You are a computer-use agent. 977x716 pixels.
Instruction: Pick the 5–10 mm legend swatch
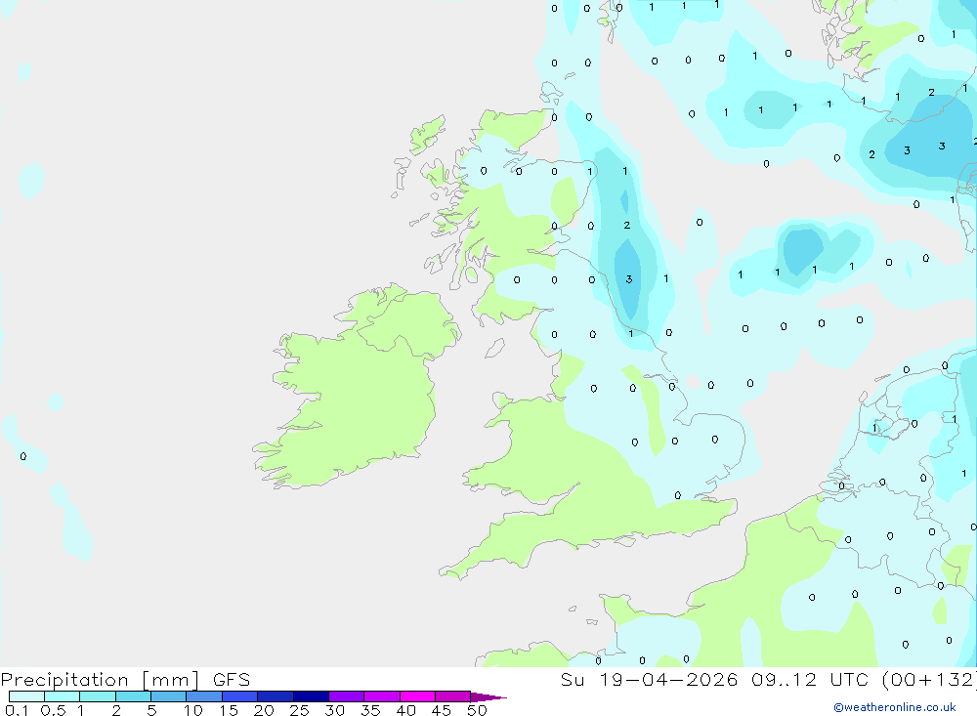(x=169, y=696)
